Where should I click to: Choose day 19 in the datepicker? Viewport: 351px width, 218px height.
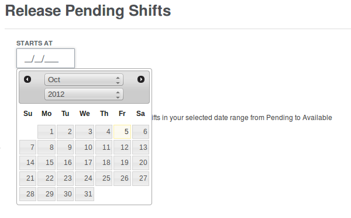122,163
